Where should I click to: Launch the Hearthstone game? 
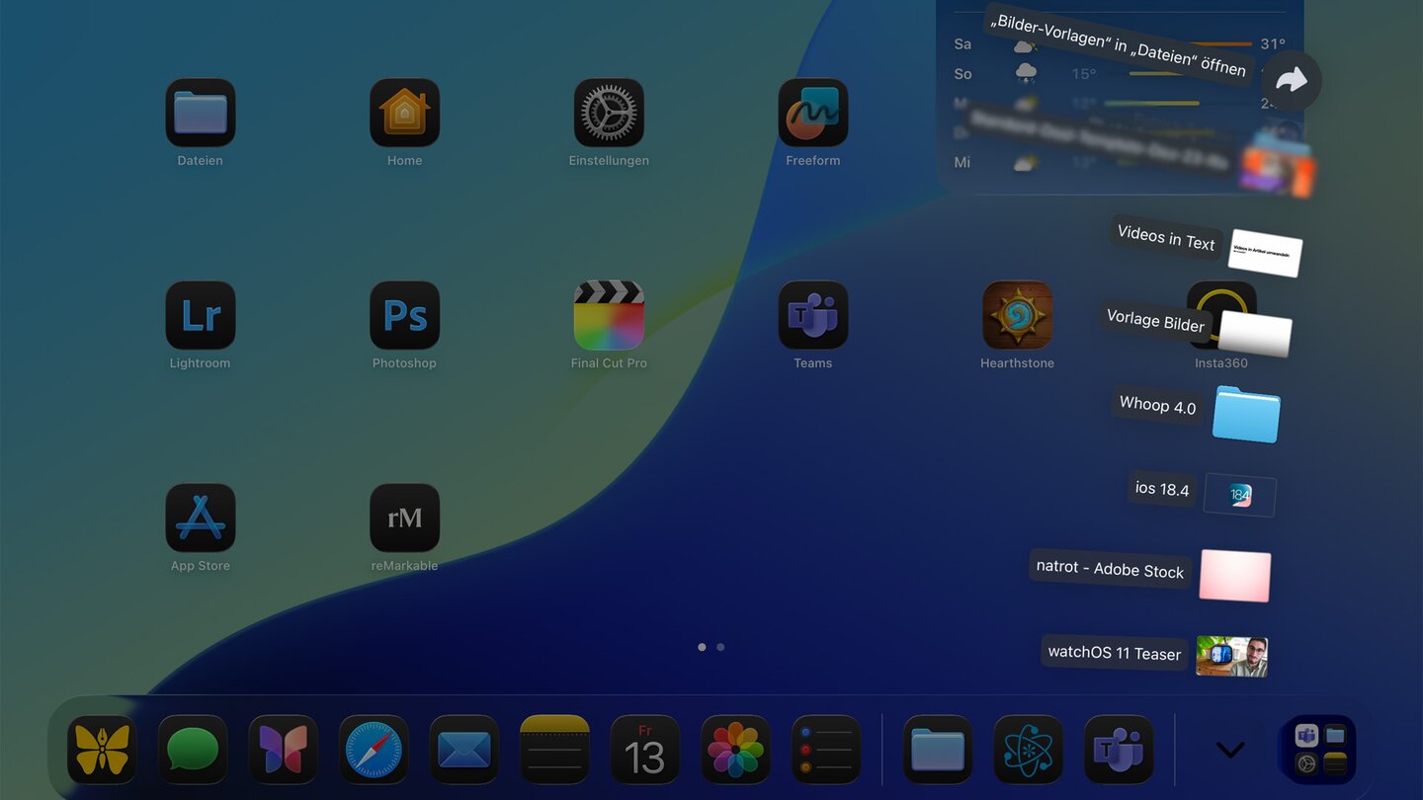[1017, 315]
